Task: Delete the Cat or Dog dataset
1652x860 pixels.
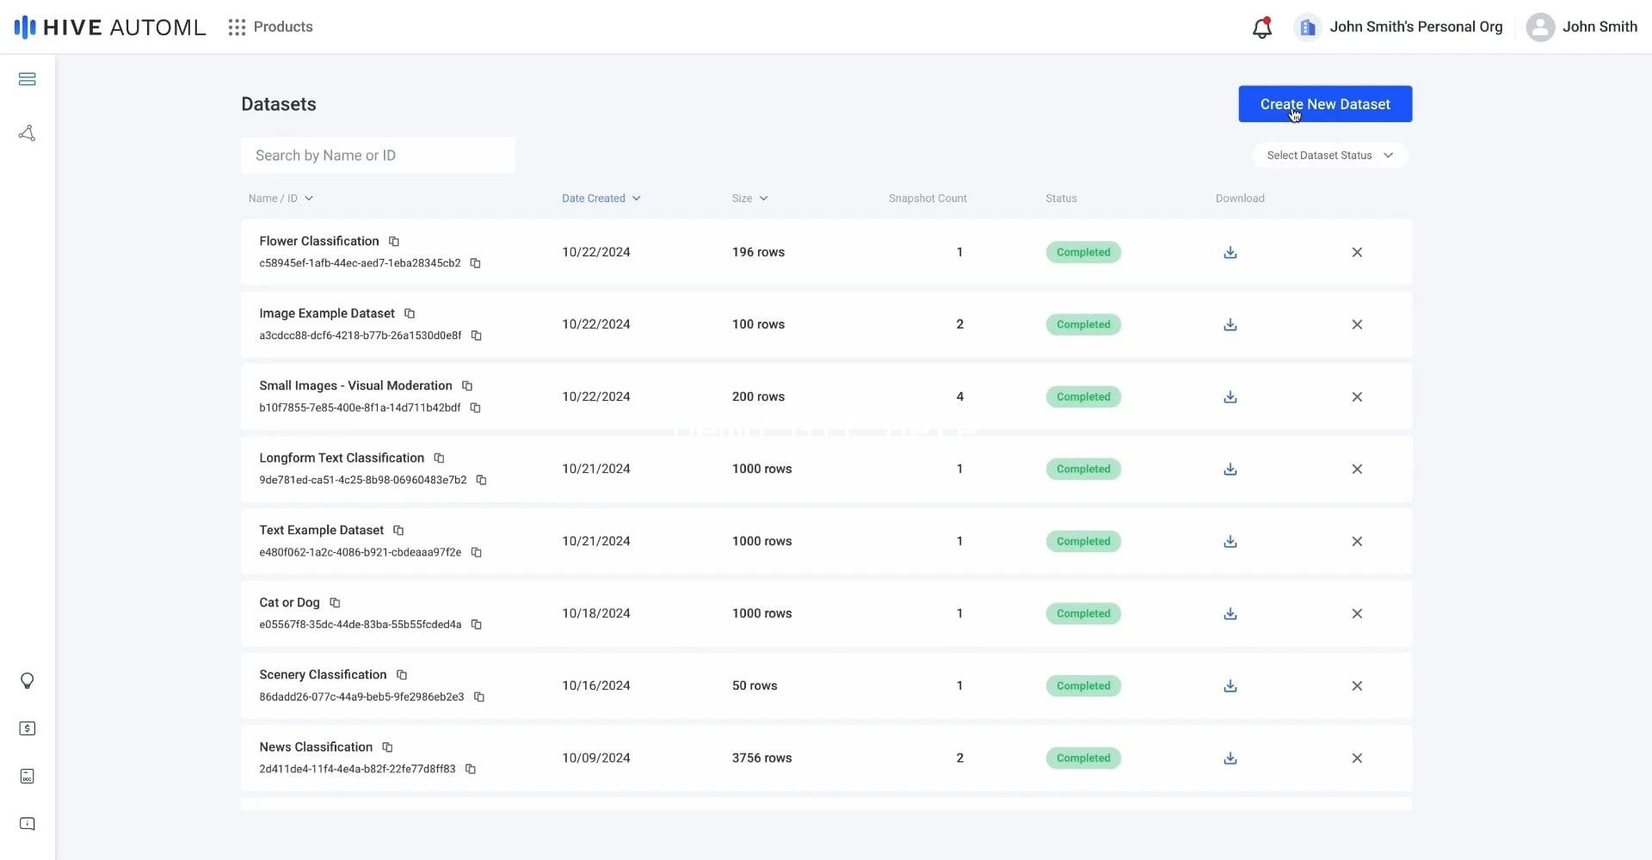Action: coord(1357,614)
